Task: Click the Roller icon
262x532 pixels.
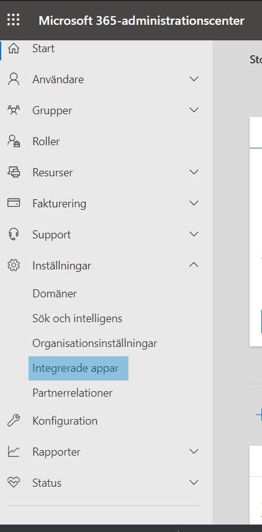Action: (x=14, y=141)
